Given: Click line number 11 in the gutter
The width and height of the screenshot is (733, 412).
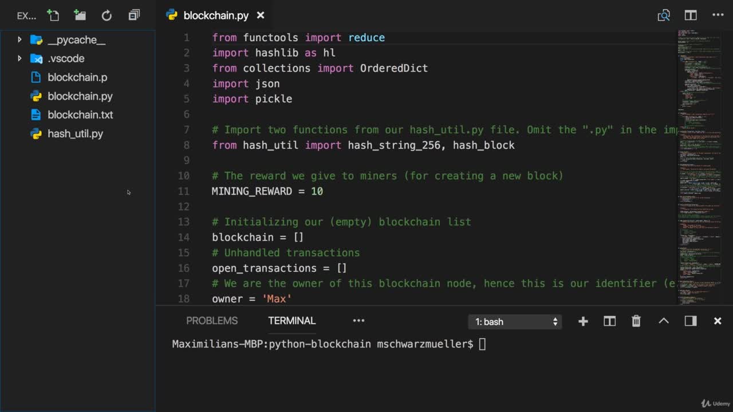Looking at the screenshot, I should (183, 191).
